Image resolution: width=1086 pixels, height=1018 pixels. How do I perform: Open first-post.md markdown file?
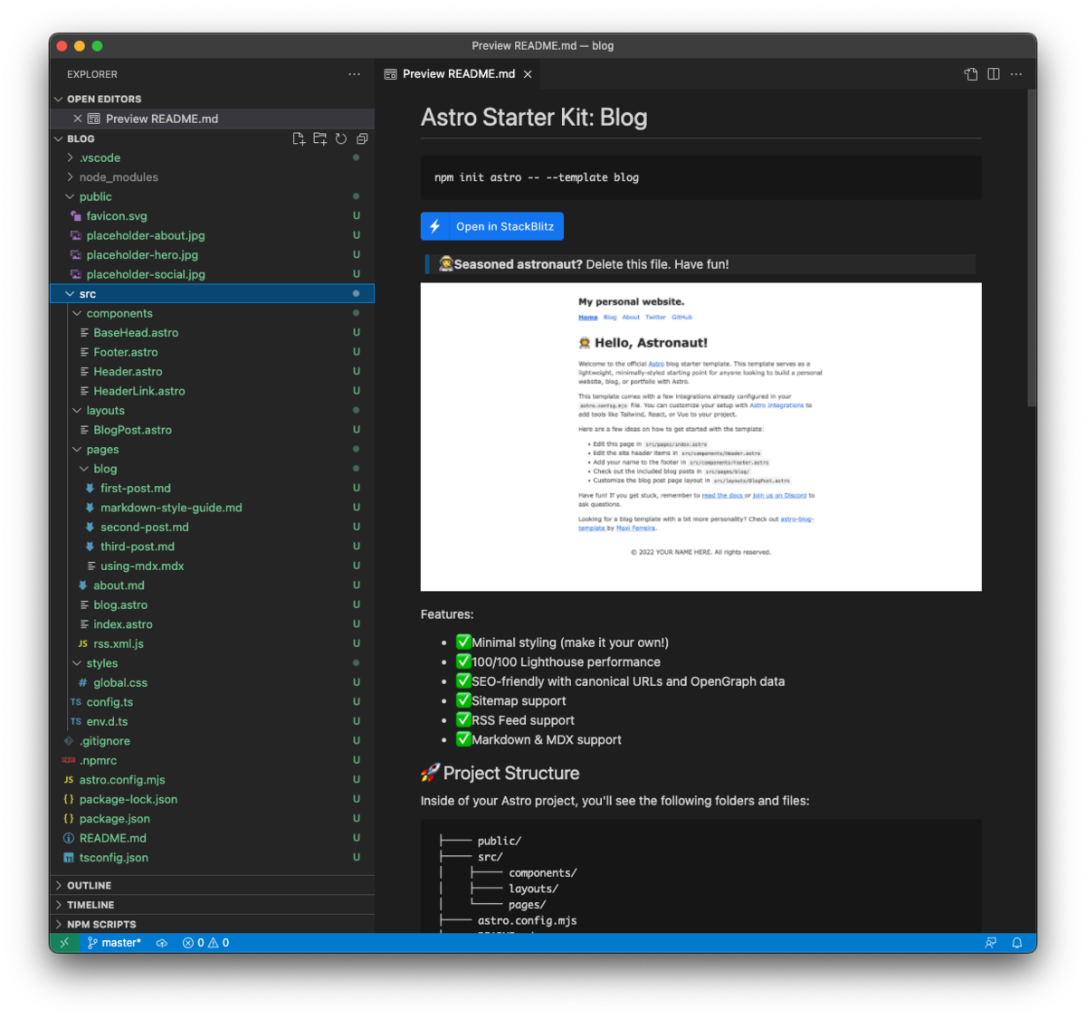[x=212, y=489]
